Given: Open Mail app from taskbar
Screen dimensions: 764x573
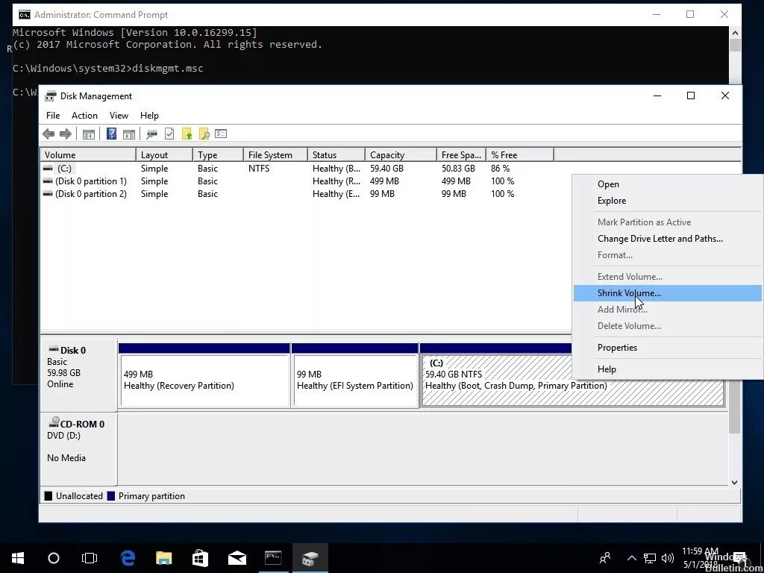Looking at the screenshot, I should point(237,558).
